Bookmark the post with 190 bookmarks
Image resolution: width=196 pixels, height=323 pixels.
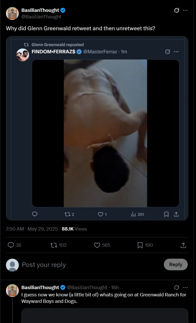pyautogui.click(x=145, y=245)
